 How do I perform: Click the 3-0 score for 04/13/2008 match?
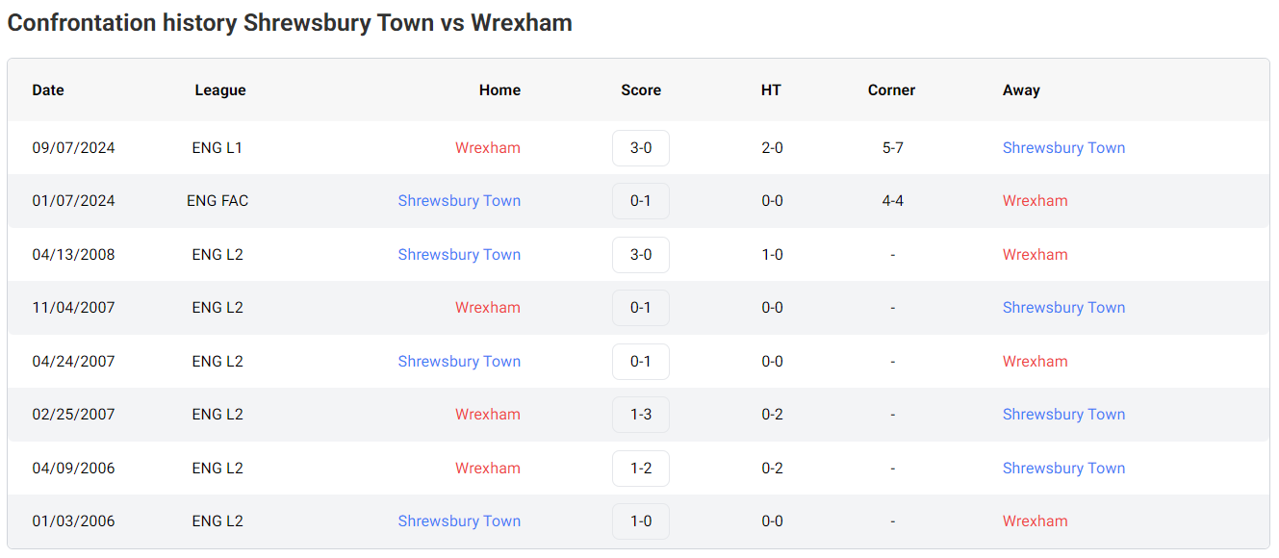(640, 255)
